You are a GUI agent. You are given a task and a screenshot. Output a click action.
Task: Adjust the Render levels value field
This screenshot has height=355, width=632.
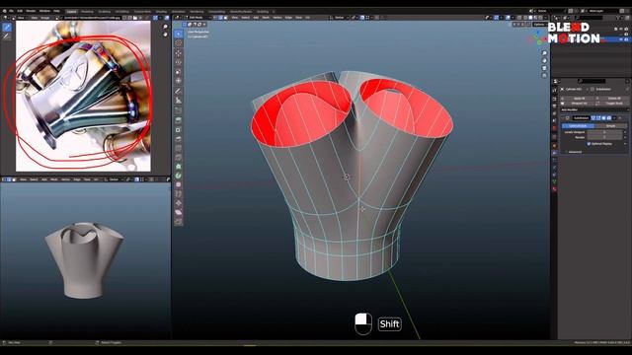point(604,137)
